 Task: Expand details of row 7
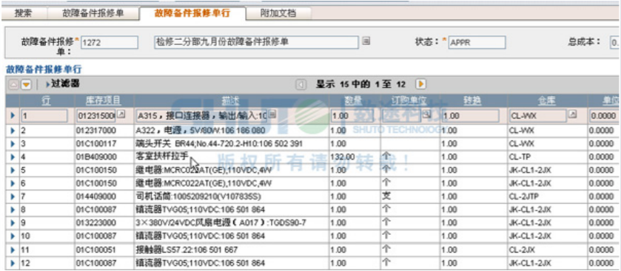(13, 196)
